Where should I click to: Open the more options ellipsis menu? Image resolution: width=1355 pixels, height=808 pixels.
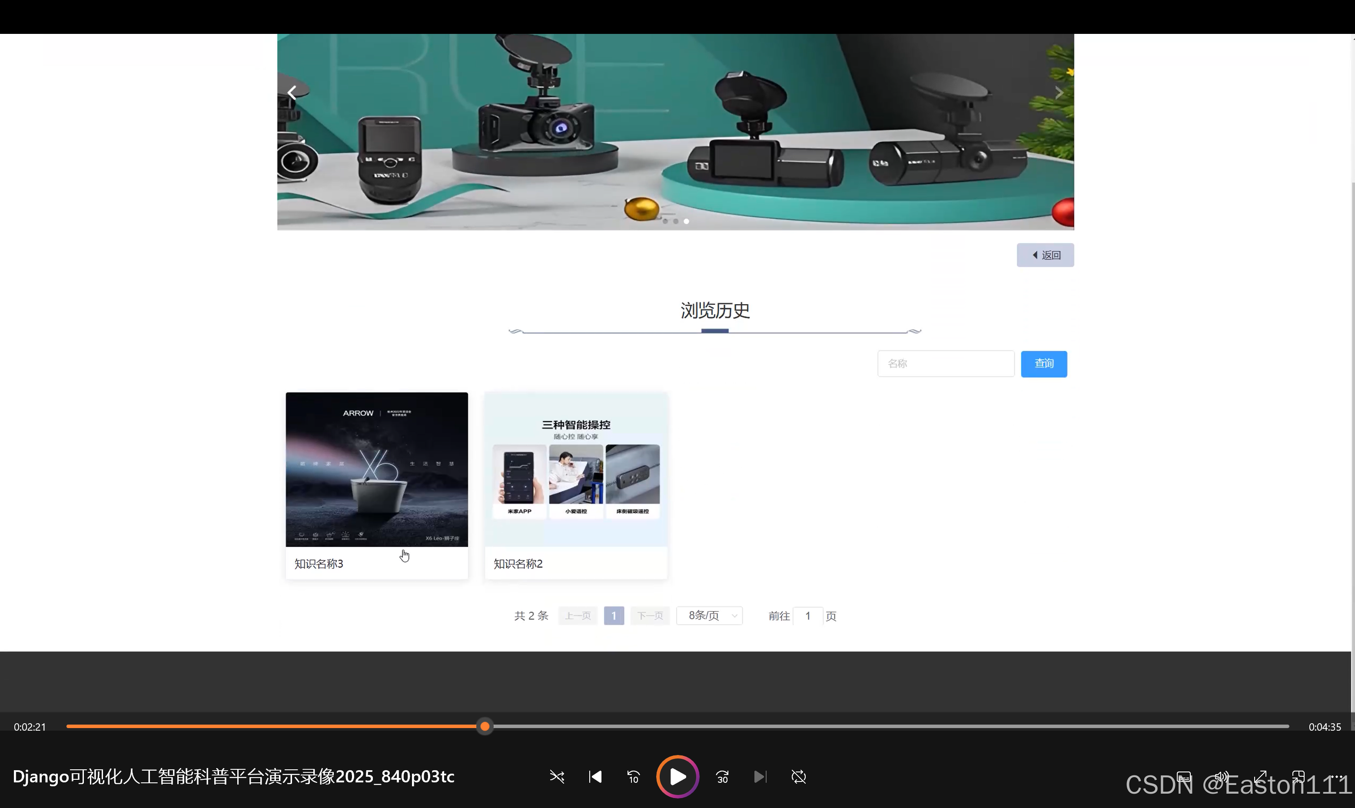[x=1336, y=777]
